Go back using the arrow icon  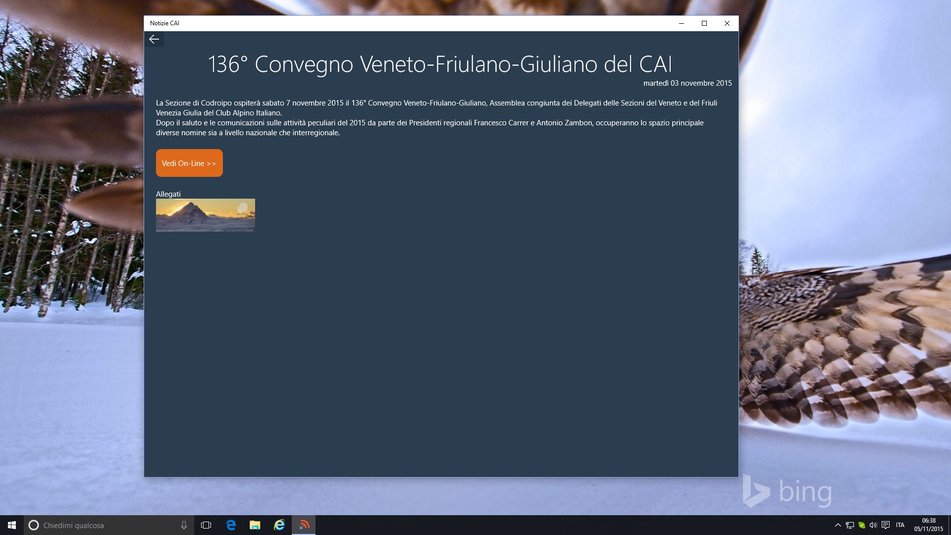[154, 39]
